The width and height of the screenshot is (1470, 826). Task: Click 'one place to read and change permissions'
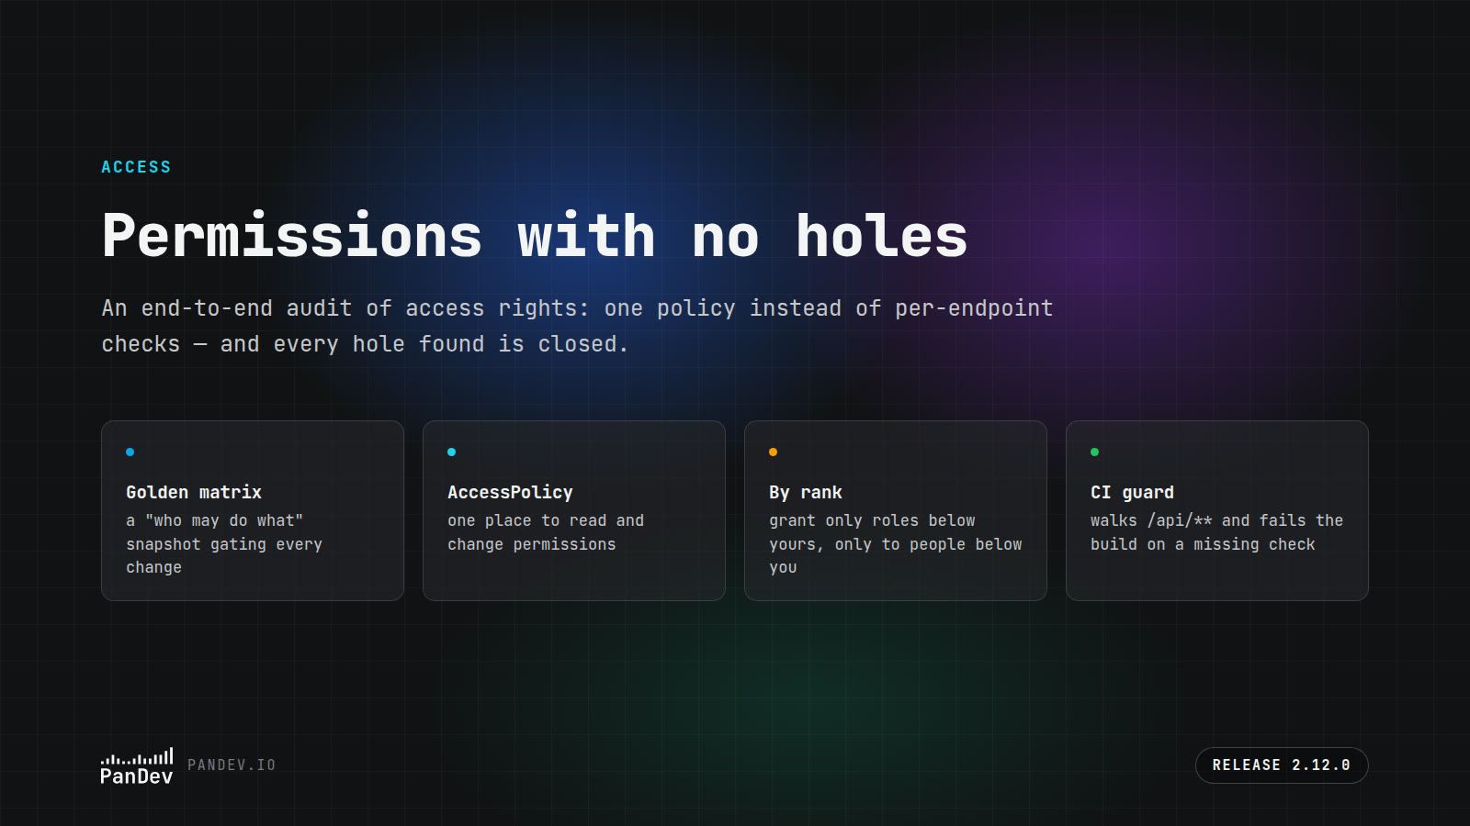[x=546, y=532]
